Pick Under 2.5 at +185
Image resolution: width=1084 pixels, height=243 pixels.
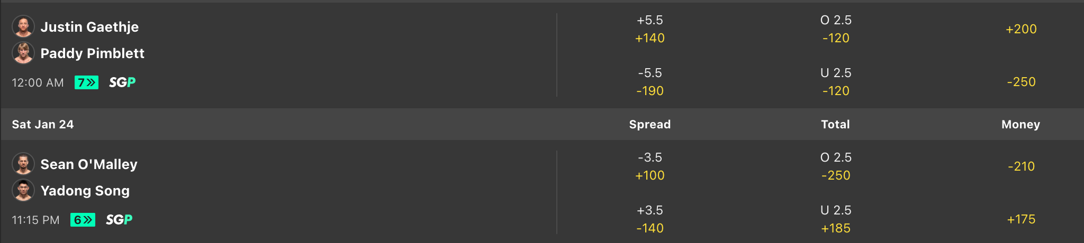[835, 219]
